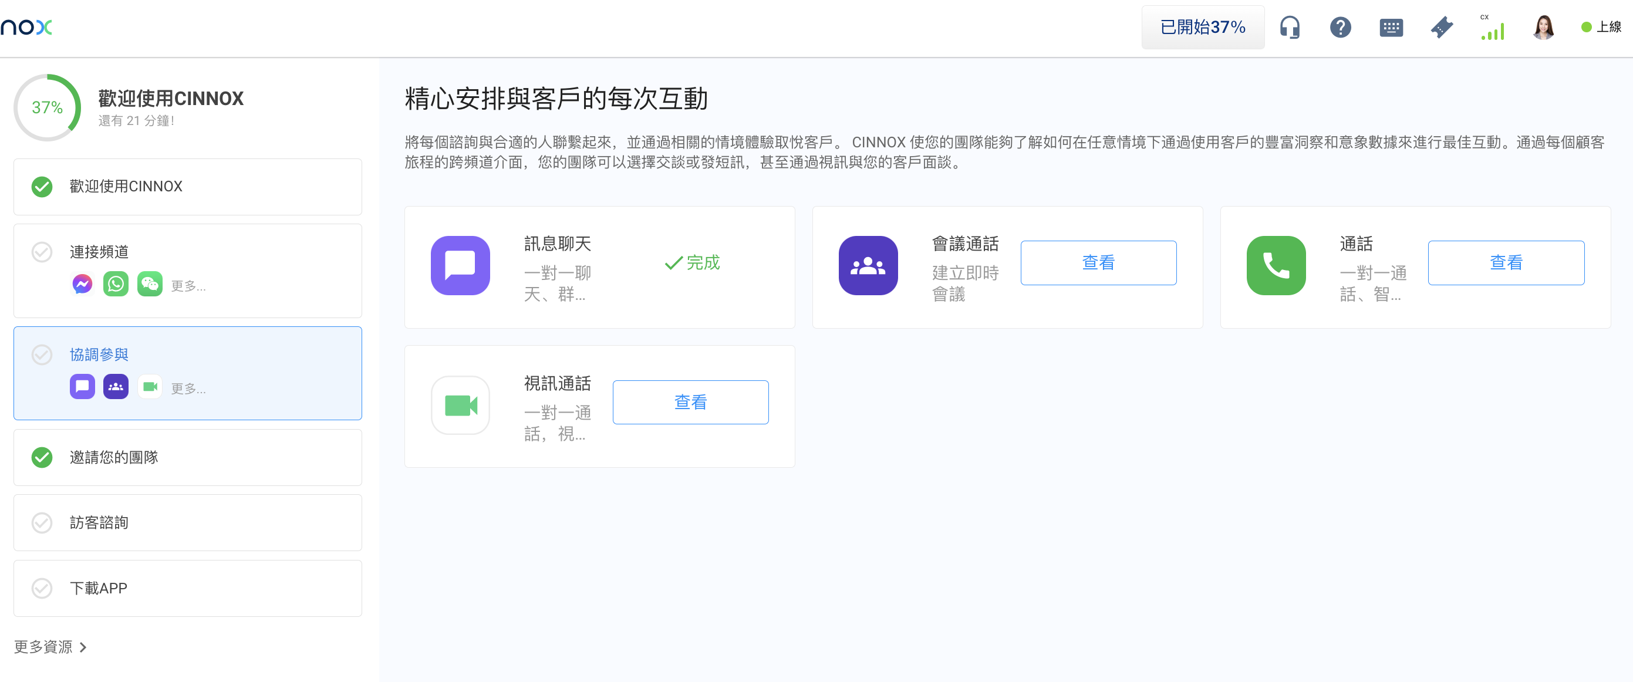Open the 上線 online status dropdown

coord(1601,27)
